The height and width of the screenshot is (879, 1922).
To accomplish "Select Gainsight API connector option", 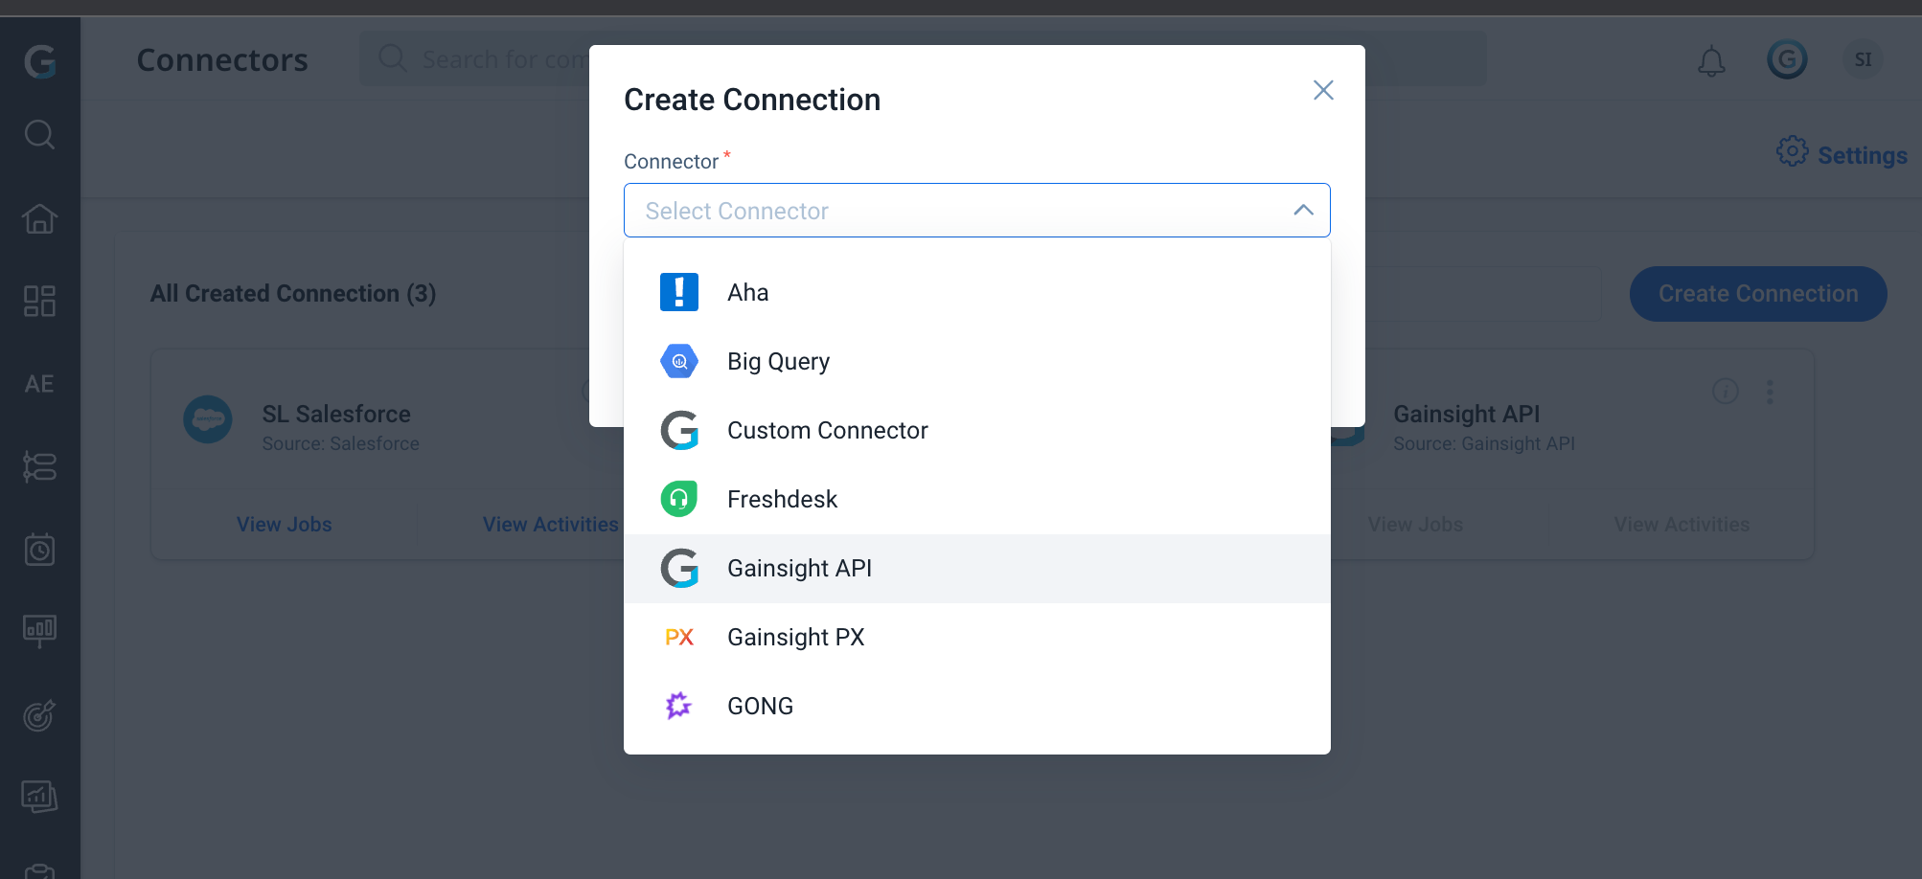I will tap(976, 568).
